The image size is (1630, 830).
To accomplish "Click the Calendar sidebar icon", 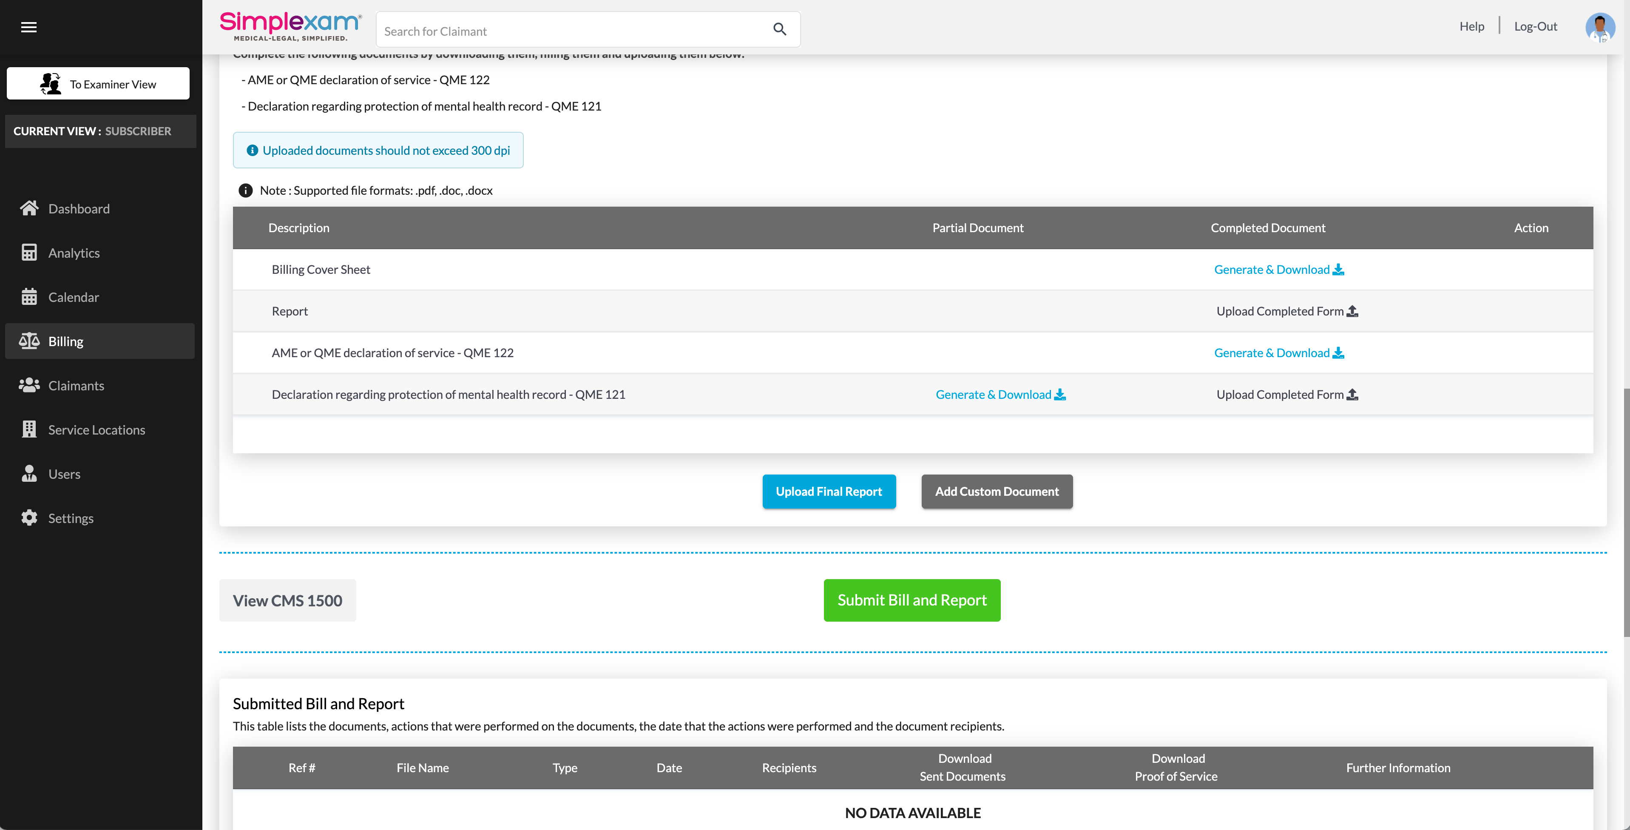I will pyautogui.click(x=29, y=297).
